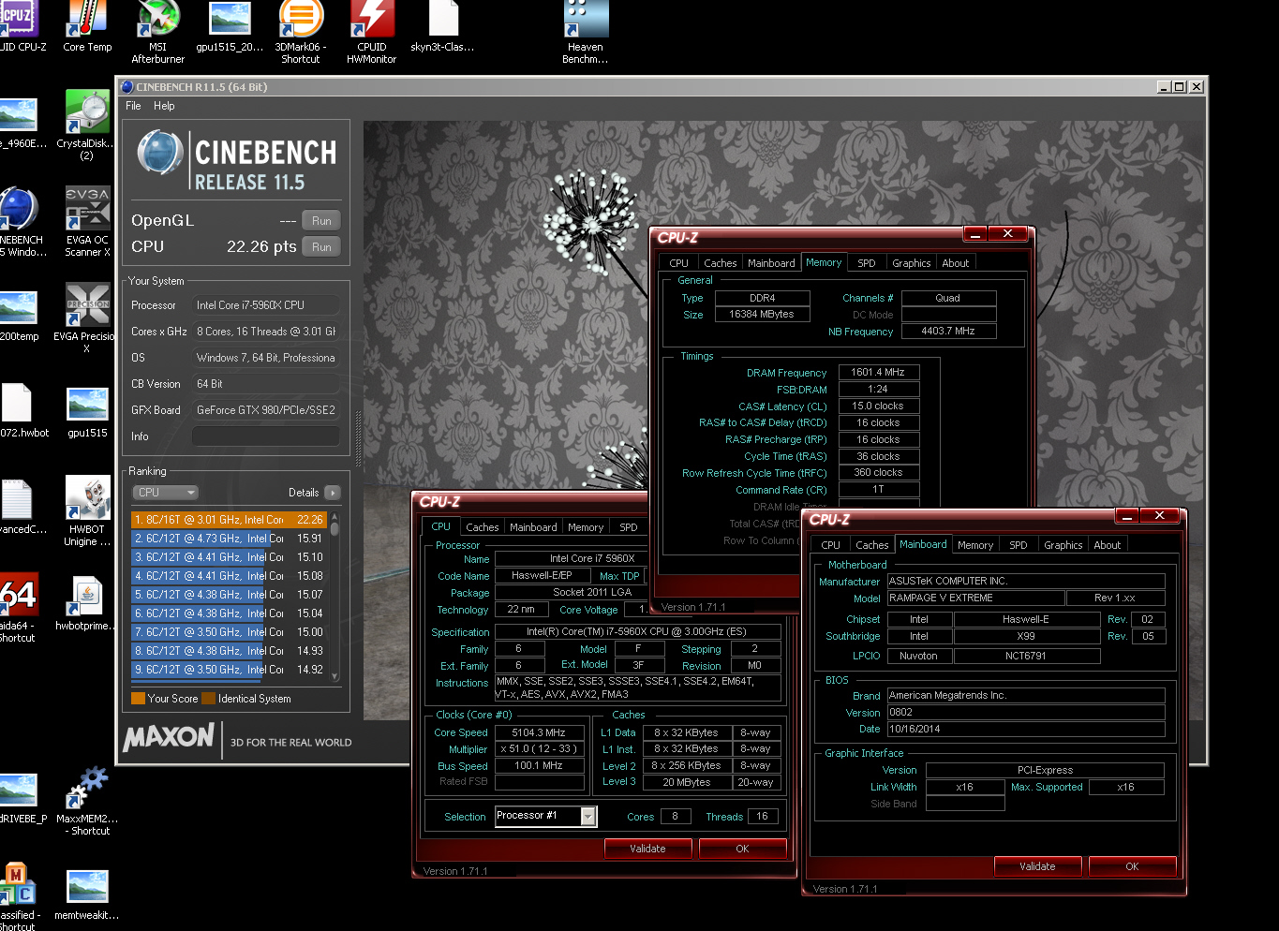
Task: Click the BIOS Date value 10/16/2014
Action: (x=1026, y=729)
